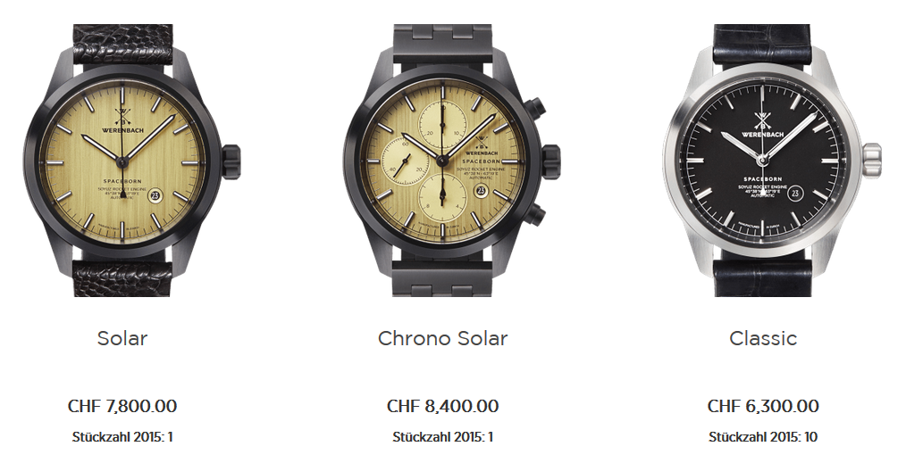Click Stückzahl 2015: 10 under Classic
This screenshot has height=463, width=906.
tap(763, 437)
